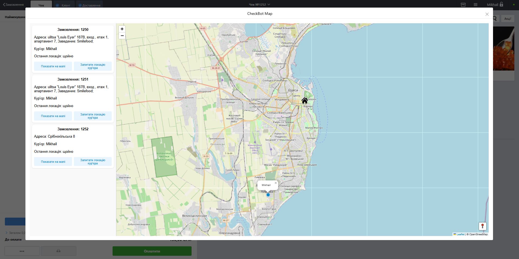Close the Mikhail popup on the map
The height and width of the screenshot is (259, 519).
point(276,183)
